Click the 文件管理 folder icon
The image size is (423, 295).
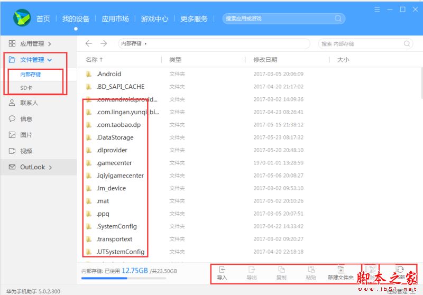pos(12,60)
